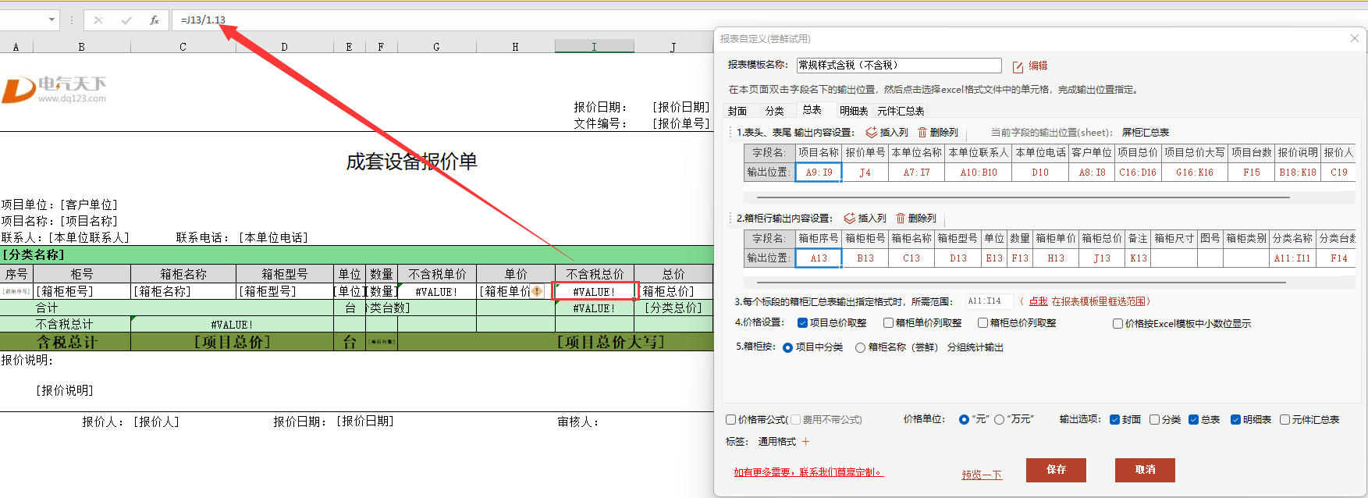Viewport: 1368px width, 498px height.
Task: Select the 元 price unit radio
Action: tap(964, 420)
